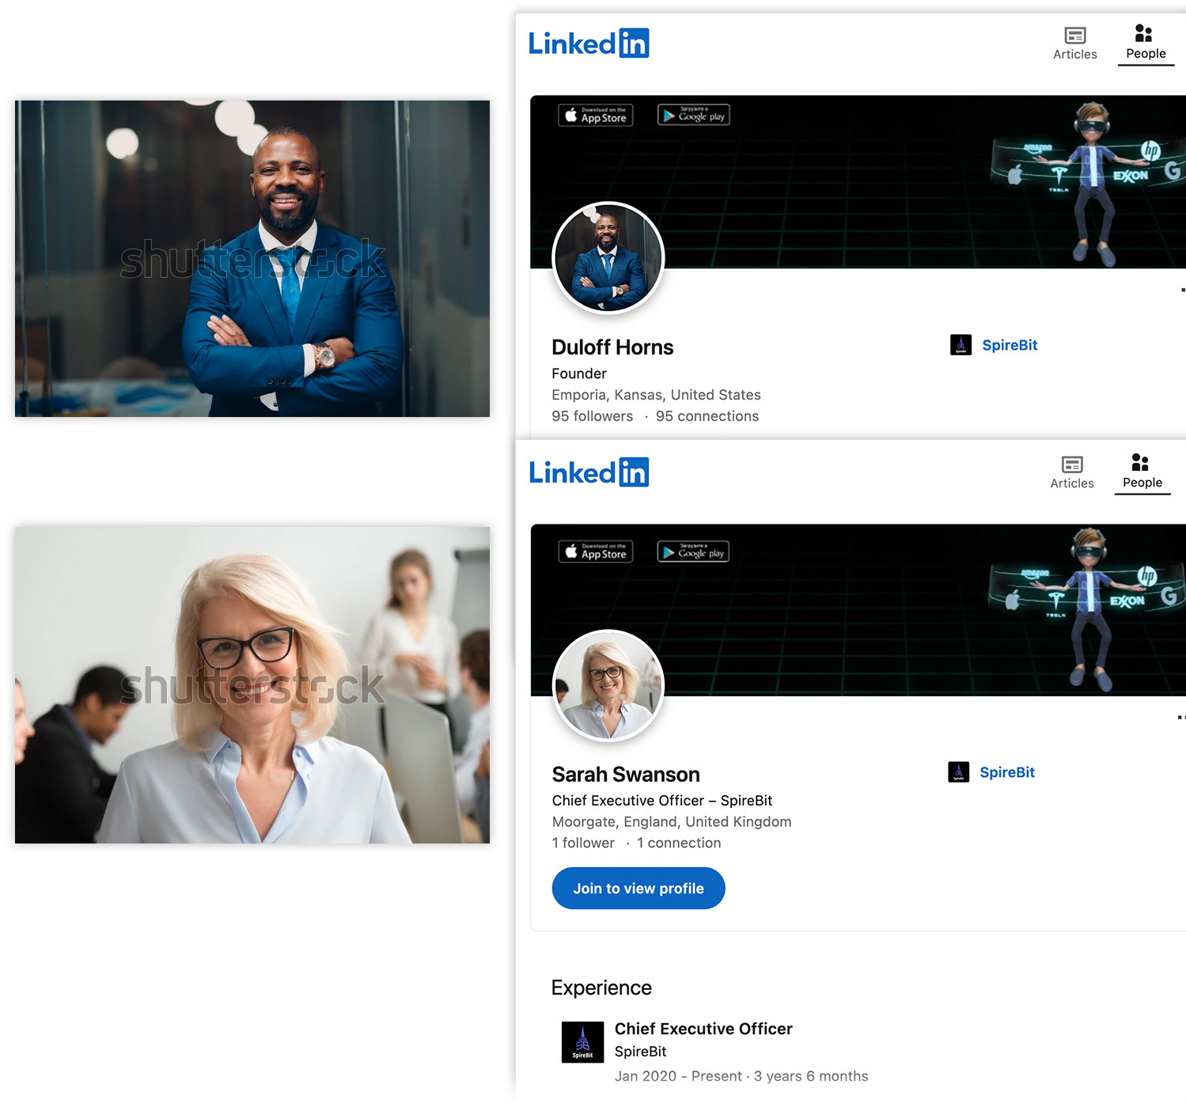Open Chief Executive Officer title under Experience
The height and width of the screenshot is (1107, 1186).
[703, 1029]
